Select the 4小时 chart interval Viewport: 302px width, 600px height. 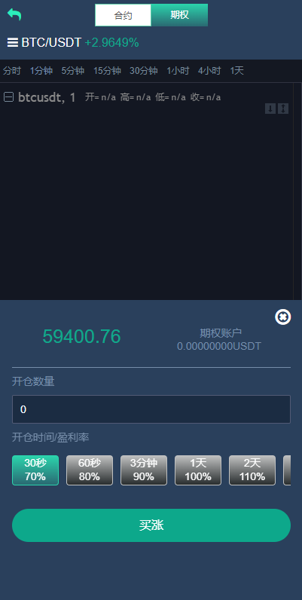[209, 71]
